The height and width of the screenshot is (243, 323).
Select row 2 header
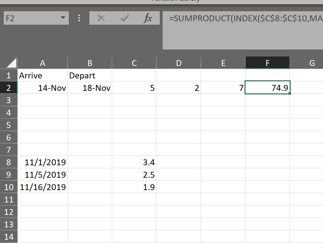click(x=8, y=88)
